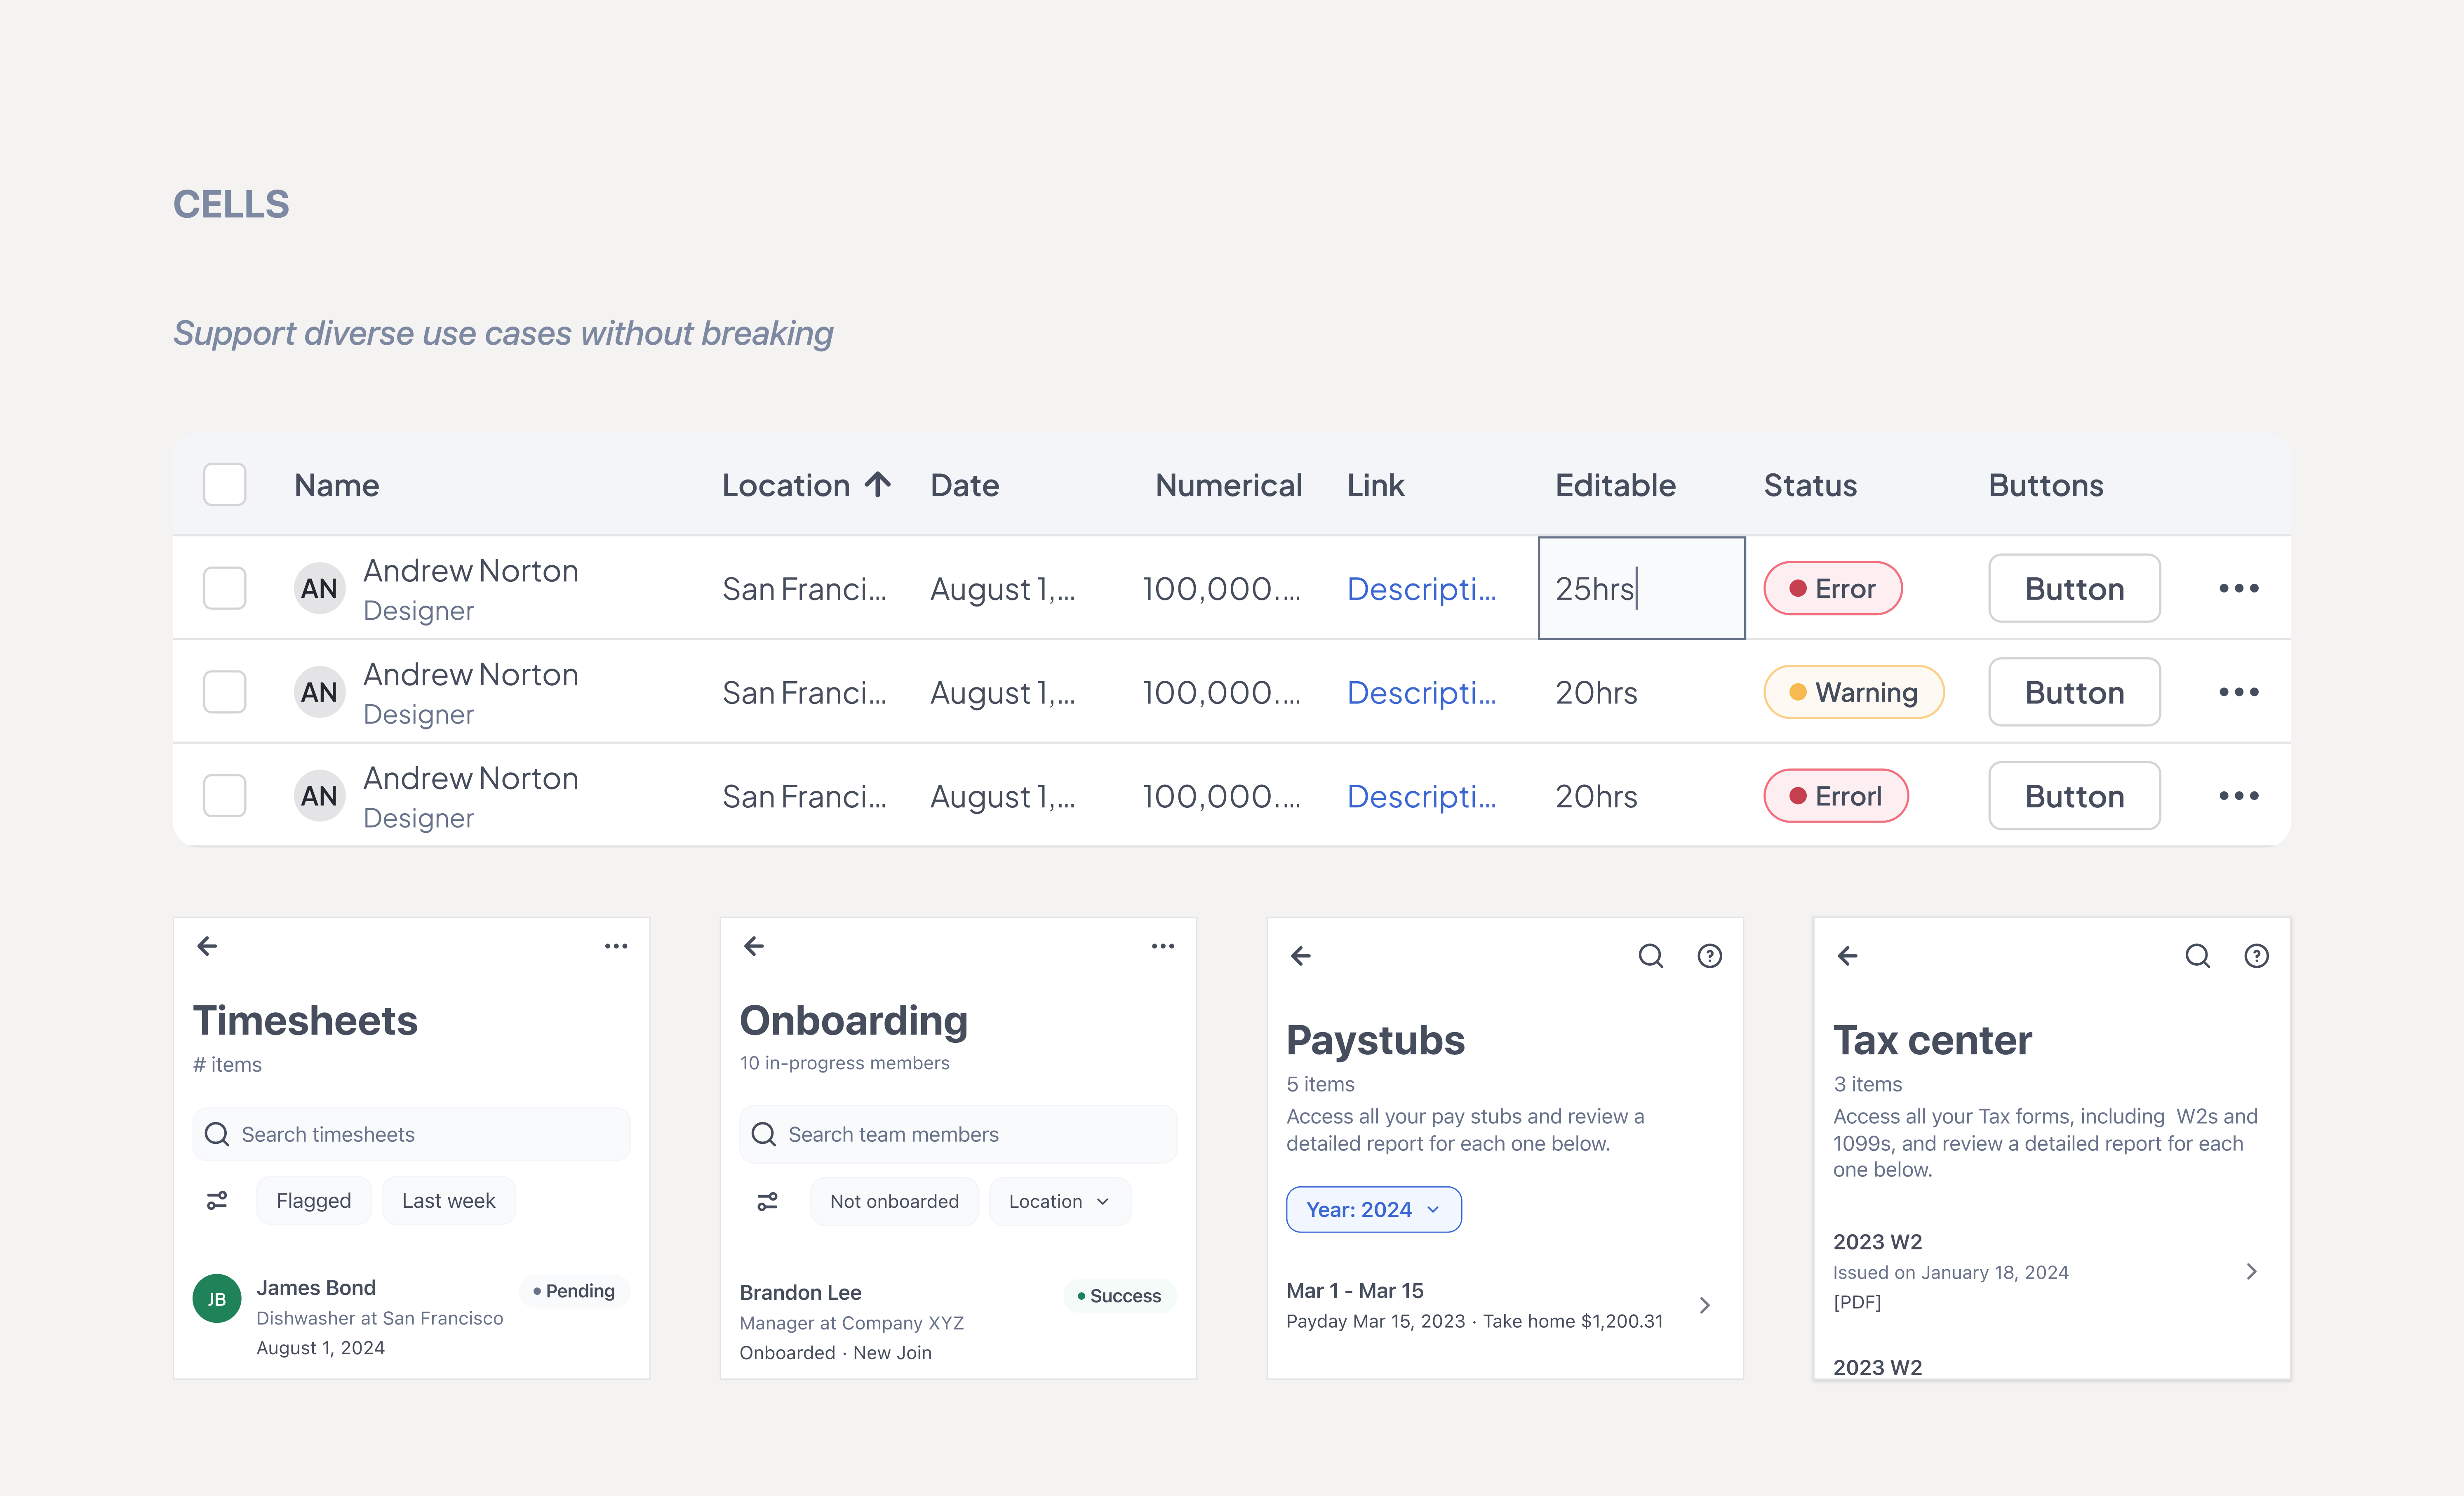Open search in the Tax center card

[2198, 956]
